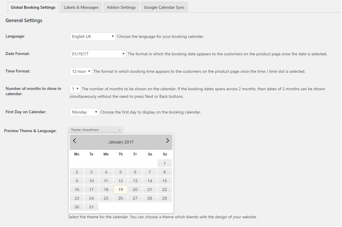
Task: Open the First Day on Calendar dropdown
Action: (84, 112)
